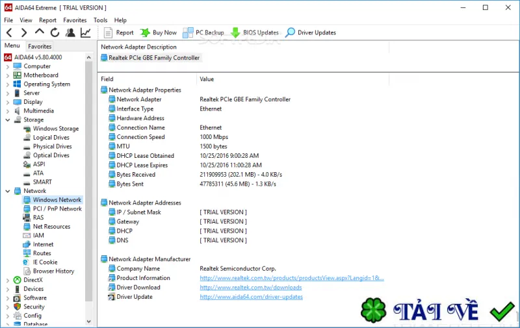Expand the Security tree node
Viewport: 520px width, 328px height.
coord(8,307)
